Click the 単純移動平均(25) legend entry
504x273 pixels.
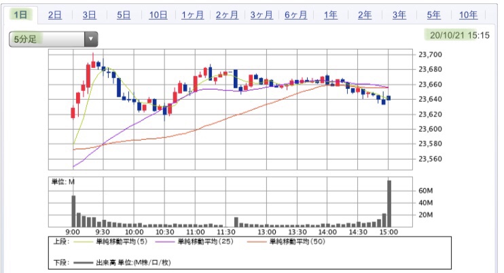205,242
